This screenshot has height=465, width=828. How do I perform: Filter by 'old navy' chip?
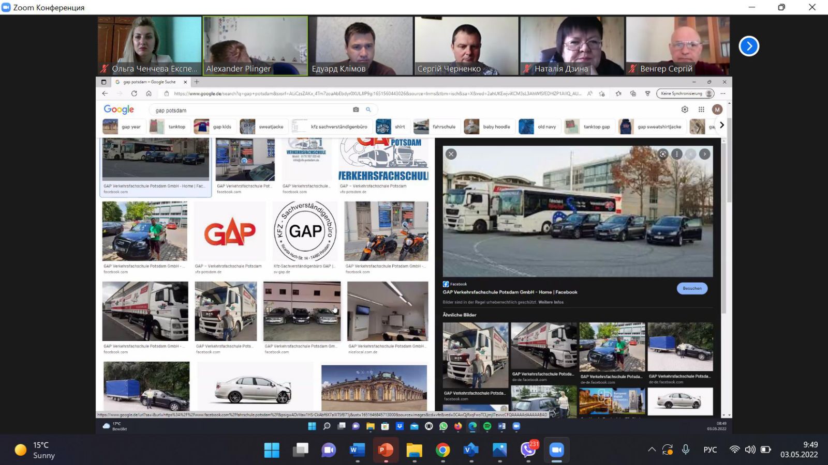[x=539, y=127]
